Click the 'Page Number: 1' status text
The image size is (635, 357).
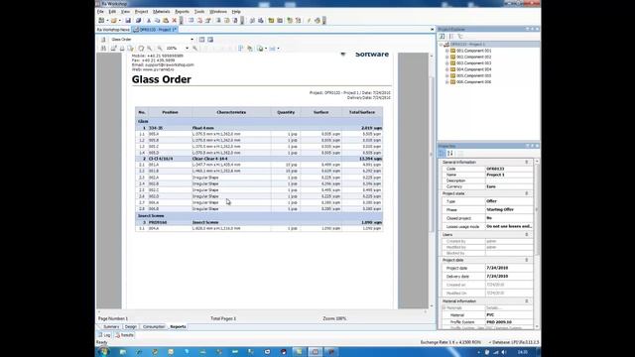[x=113, y=318]
